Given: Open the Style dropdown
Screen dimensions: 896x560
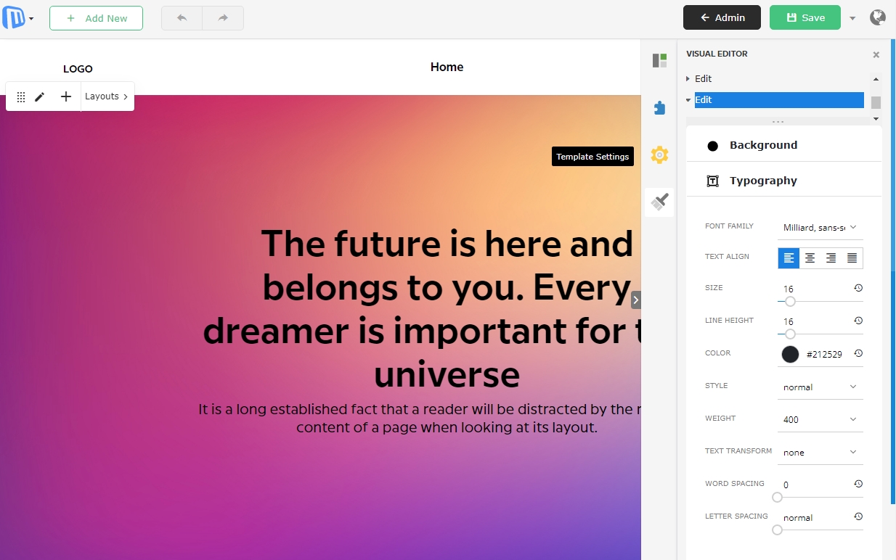Looking at the screenshot, I should [820, 387].
